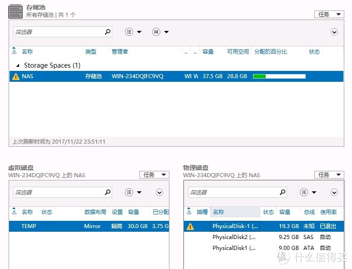Sort storage pools by 可用空间 column

238,52
